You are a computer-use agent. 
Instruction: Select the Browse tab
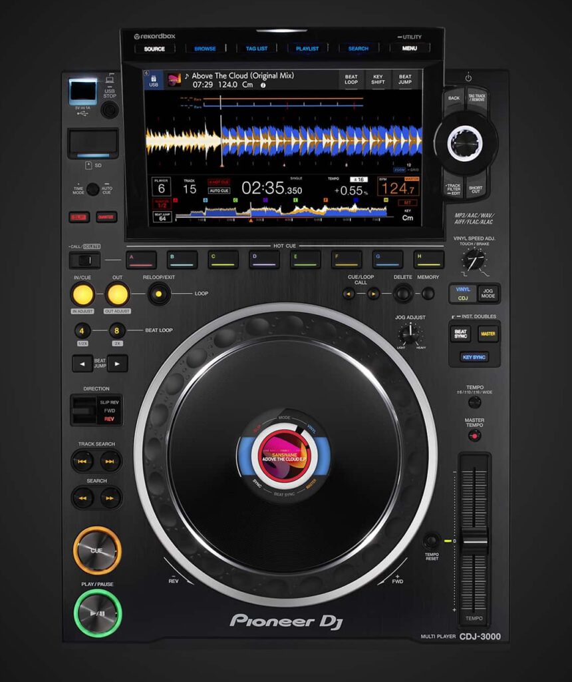click(x=205, y=49)
